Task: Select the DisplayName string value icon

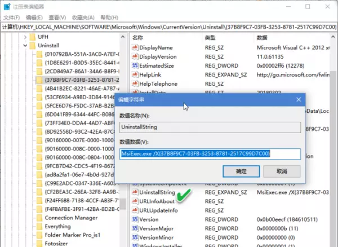Action: 135,47
